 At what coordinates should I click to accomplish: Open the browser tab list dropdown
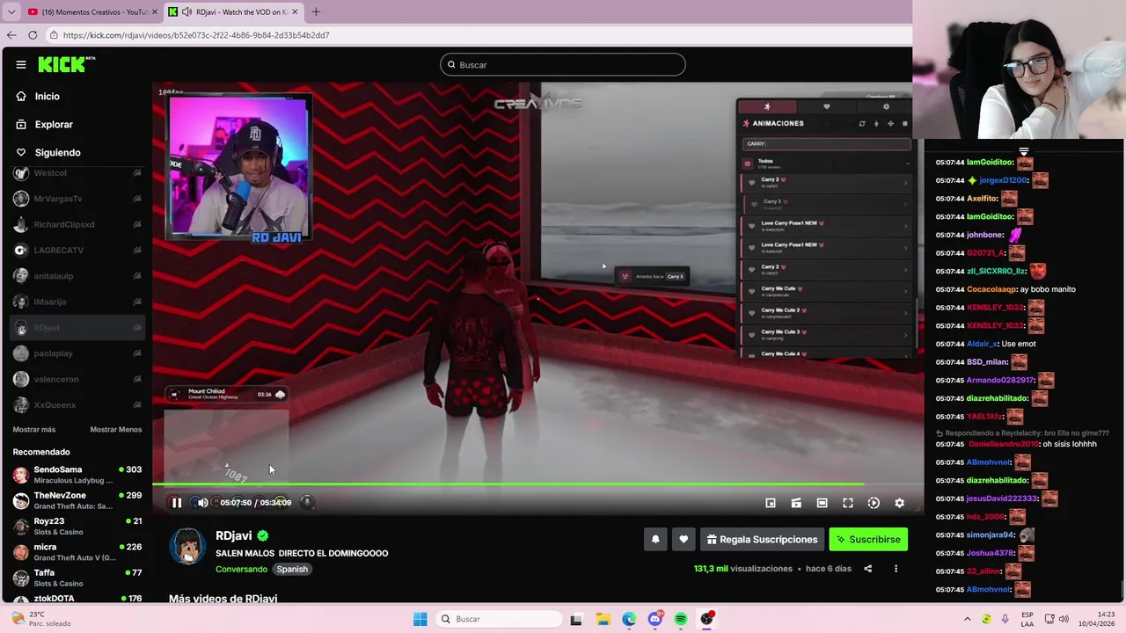pyautogui.click(x=11, y=11)
